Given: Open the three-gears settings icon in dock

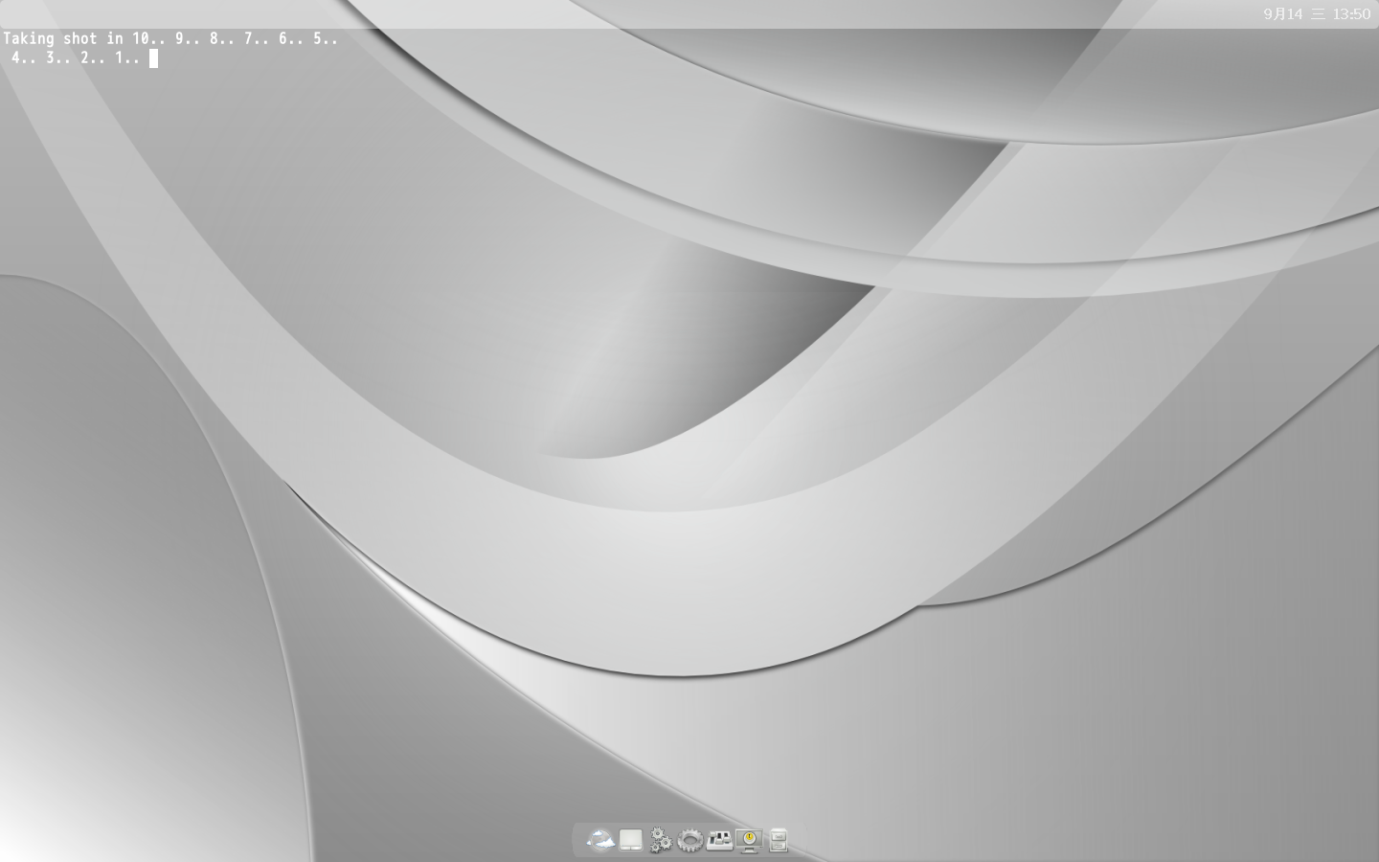Looking at the screenshot, I should (x=660, y=840).
